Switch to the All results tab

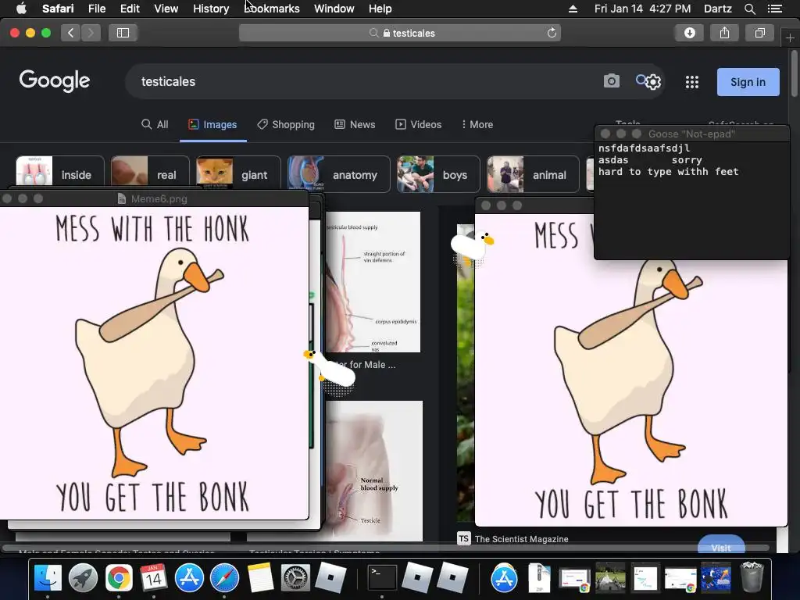(155, 124)
